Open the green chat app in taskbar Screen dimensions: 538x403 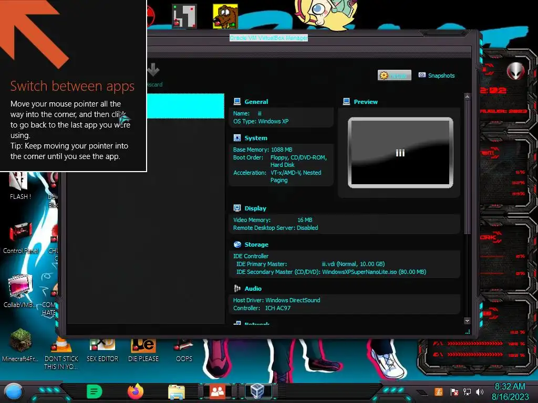(95, 391)
